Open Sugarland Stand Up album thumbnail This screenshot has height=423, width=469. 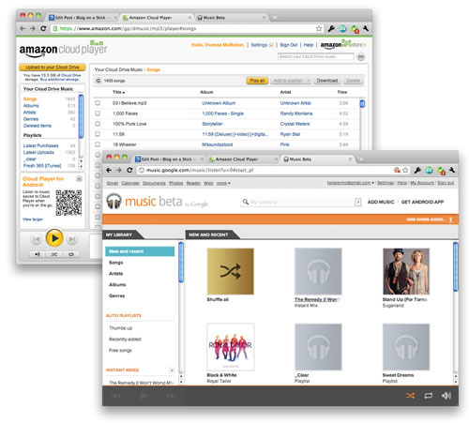tap(406, 271)
